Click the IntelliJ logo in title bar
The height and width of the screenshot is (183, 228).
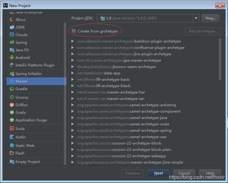(5, 5)
